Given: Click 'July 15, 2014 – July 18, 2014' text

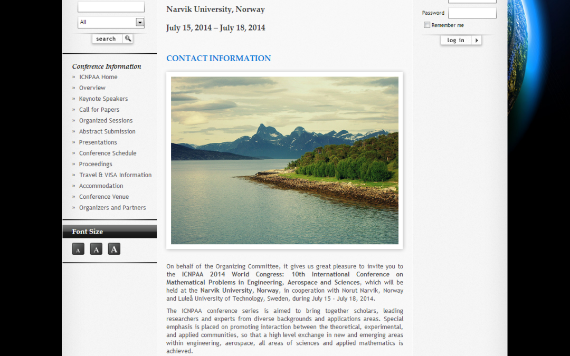Looking at the screenshot, I should point(215,28).
